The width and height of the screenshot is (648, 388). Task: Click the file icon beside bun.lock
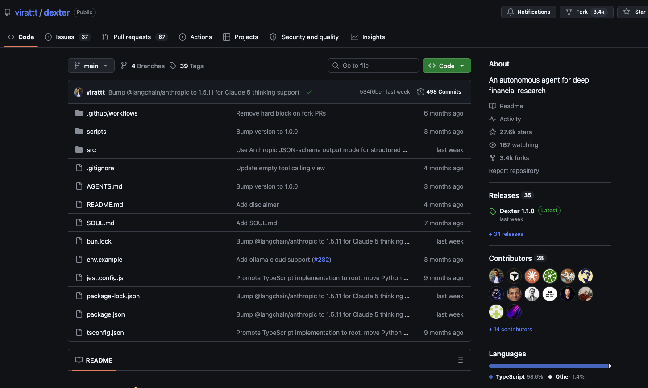[x=79, y=241]
